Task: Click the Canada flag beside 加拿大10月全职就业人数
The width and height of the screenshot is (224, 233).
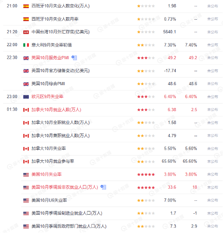Action: tap(26, 123)
